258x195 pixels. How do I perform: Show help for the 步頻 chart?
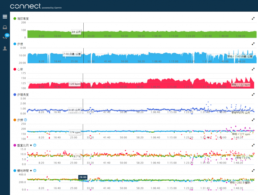pyautogui.click(x=25, y=120)
